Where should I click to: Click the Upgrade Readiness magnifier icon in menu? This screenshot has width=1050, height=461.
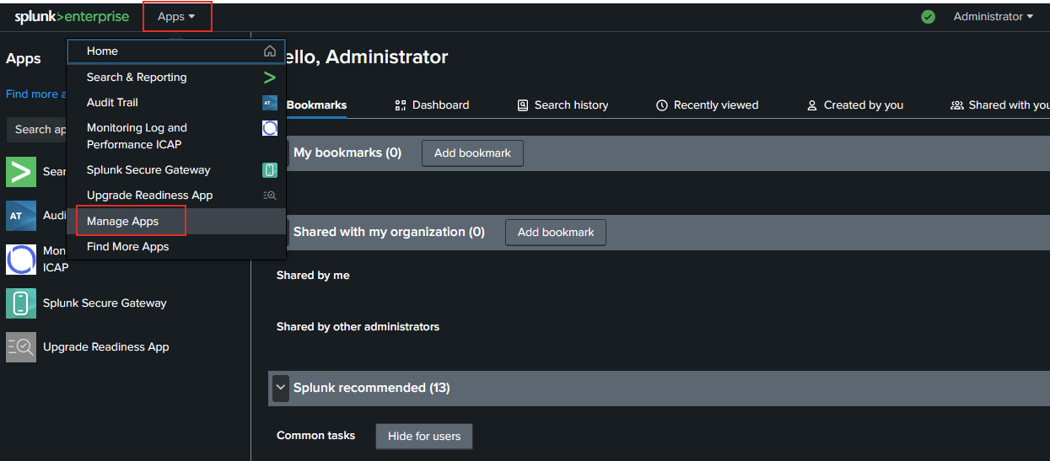tap(270, 195)
